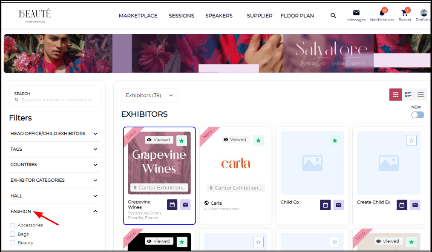Viewport: 432px width, 252px height.
Task: Expand the Hall filter section
Action: tap(55, 196)
